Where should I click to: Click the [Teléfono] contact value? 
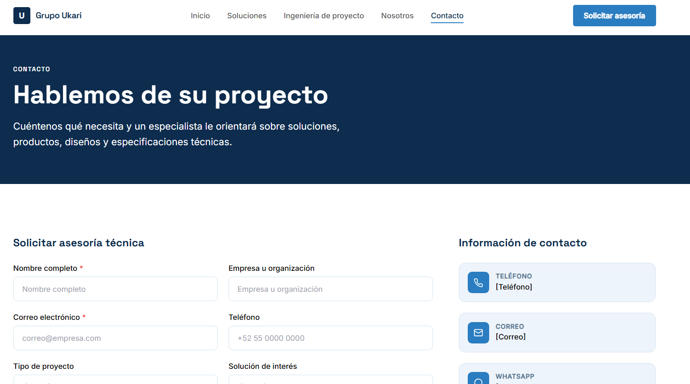[514, 287]
